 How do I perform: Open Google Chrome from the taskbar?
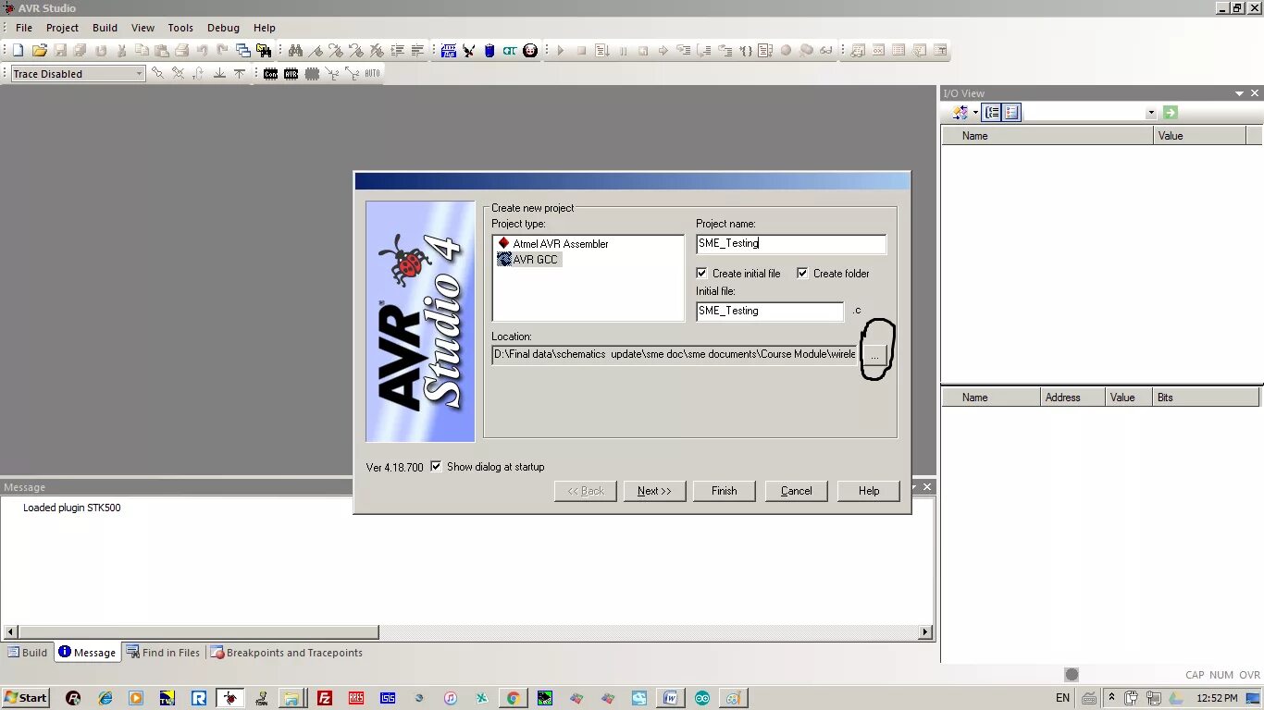click(x=513, y=698)
